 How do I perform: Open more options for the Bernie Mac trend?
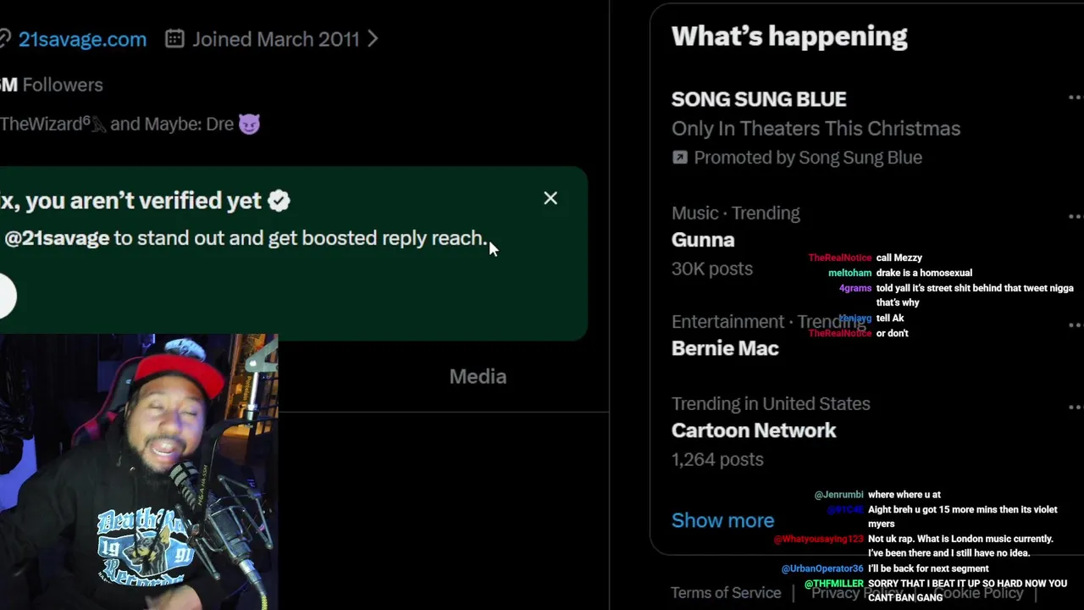click(1076, 324)
